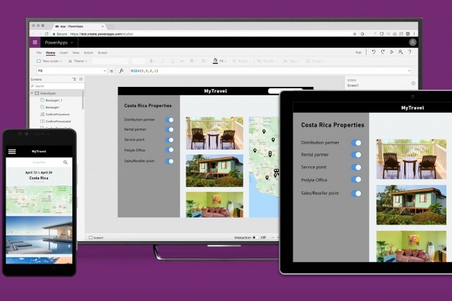452x301 pixels.
Task: Toggle Italic in the ribbon
Action: tap(163, 61)
